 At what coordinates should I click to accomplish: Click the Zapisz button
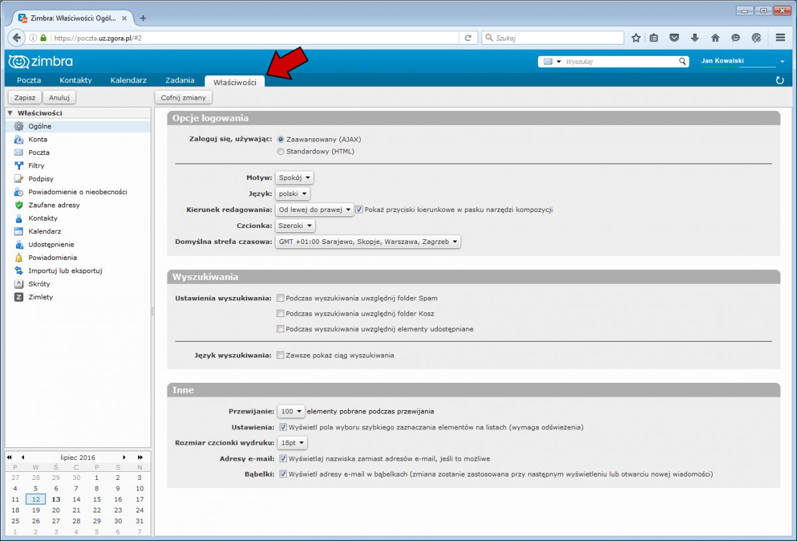pyautogui.click(x=25, y=98)
